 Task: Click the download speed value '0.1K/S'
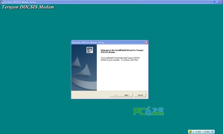pos(198,132)
